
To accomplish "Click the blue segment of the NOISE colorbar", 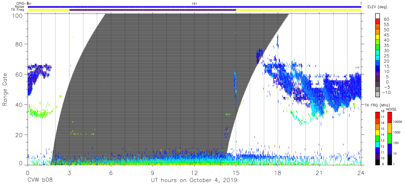I will click(389, 149).
